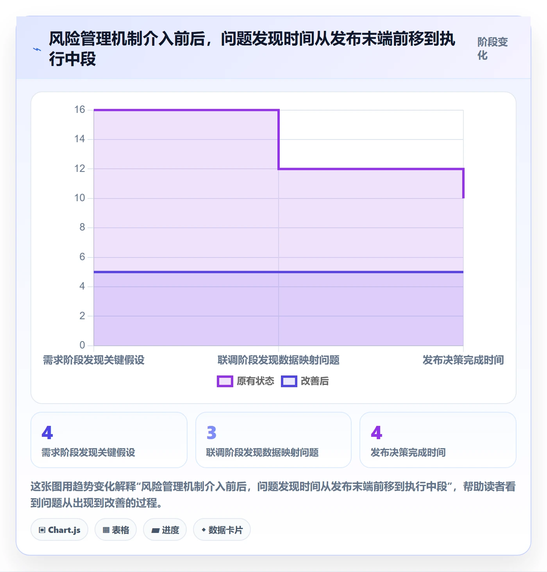
Task: Open the 需求阶段发现关键假设 data card
Action: 109,440
